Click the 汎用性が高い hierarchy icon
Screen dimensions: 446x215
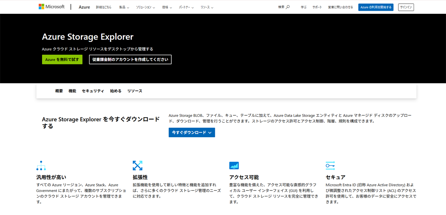point(41,166)
